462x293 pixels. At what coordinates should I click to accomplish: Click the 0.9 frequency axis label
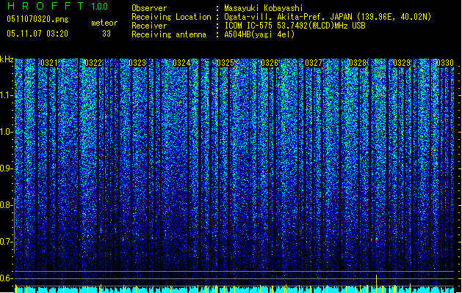[x=7, y=168]
